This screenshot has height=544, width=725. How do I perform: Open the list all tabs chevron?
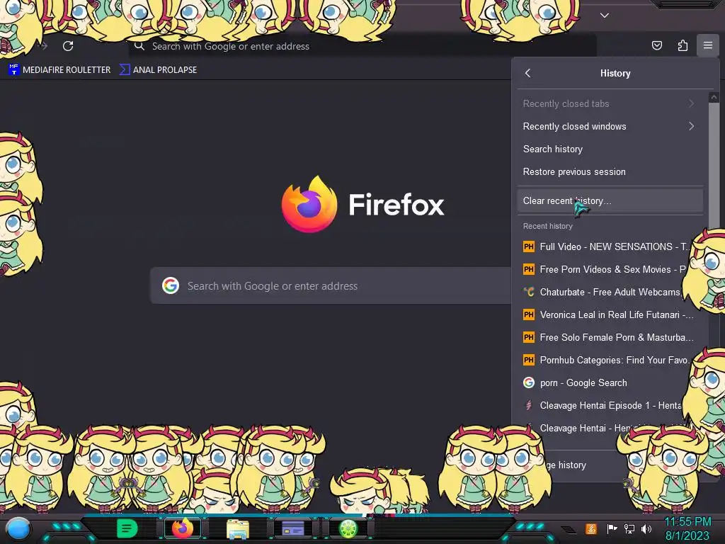point(605,16)
